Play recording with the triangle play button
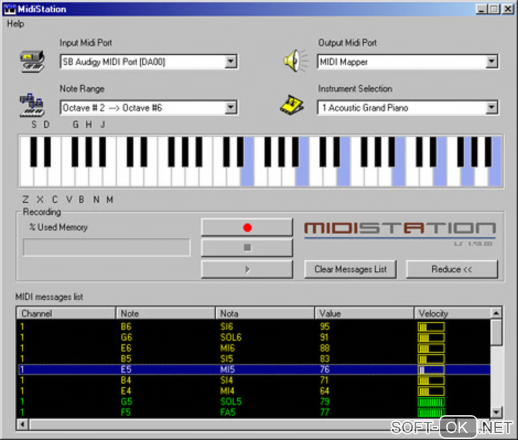Viewport: 518px width, 440px height. point(247,269)
